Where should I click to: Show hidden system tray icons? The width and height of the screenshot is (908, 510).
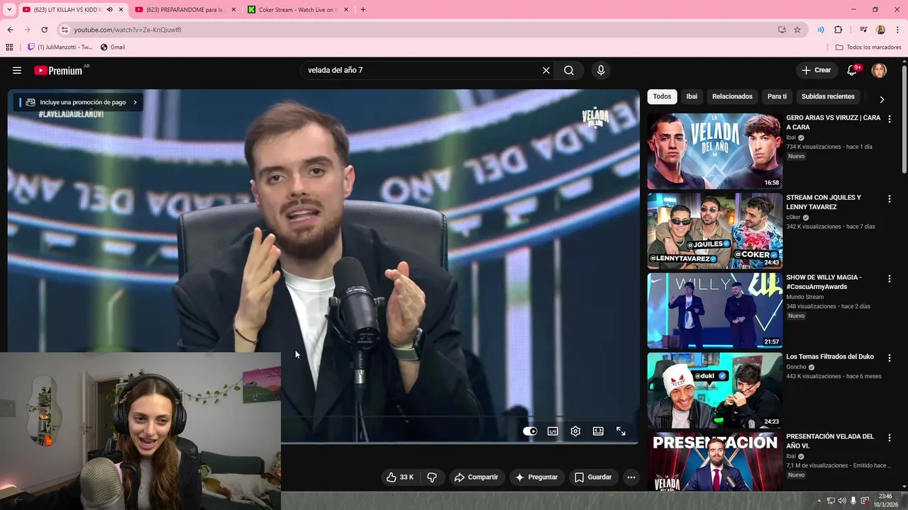tap(819, 501)
